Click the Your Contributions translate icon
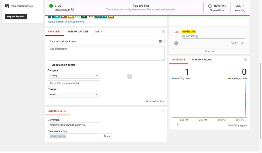Viewport: 262px width, 153px height. 7,6
